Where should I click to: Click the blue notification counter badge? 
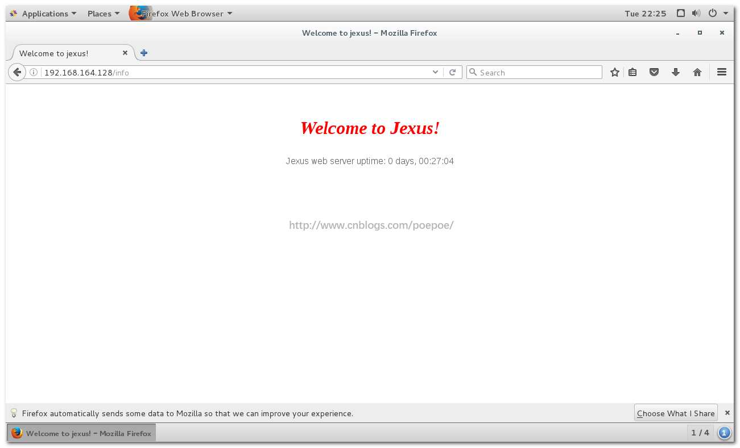point(724,433)
